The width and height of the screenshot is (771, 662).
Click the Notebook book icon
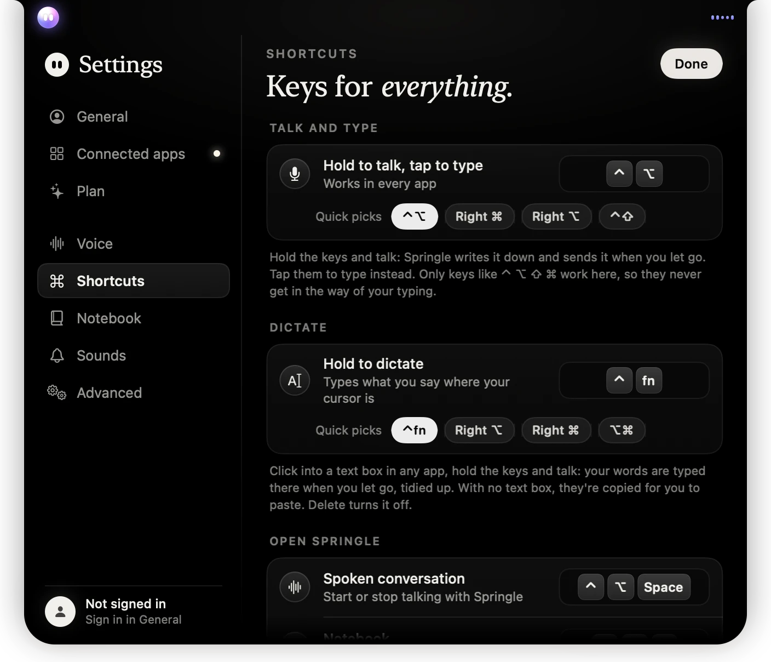[x=57, y=318]
